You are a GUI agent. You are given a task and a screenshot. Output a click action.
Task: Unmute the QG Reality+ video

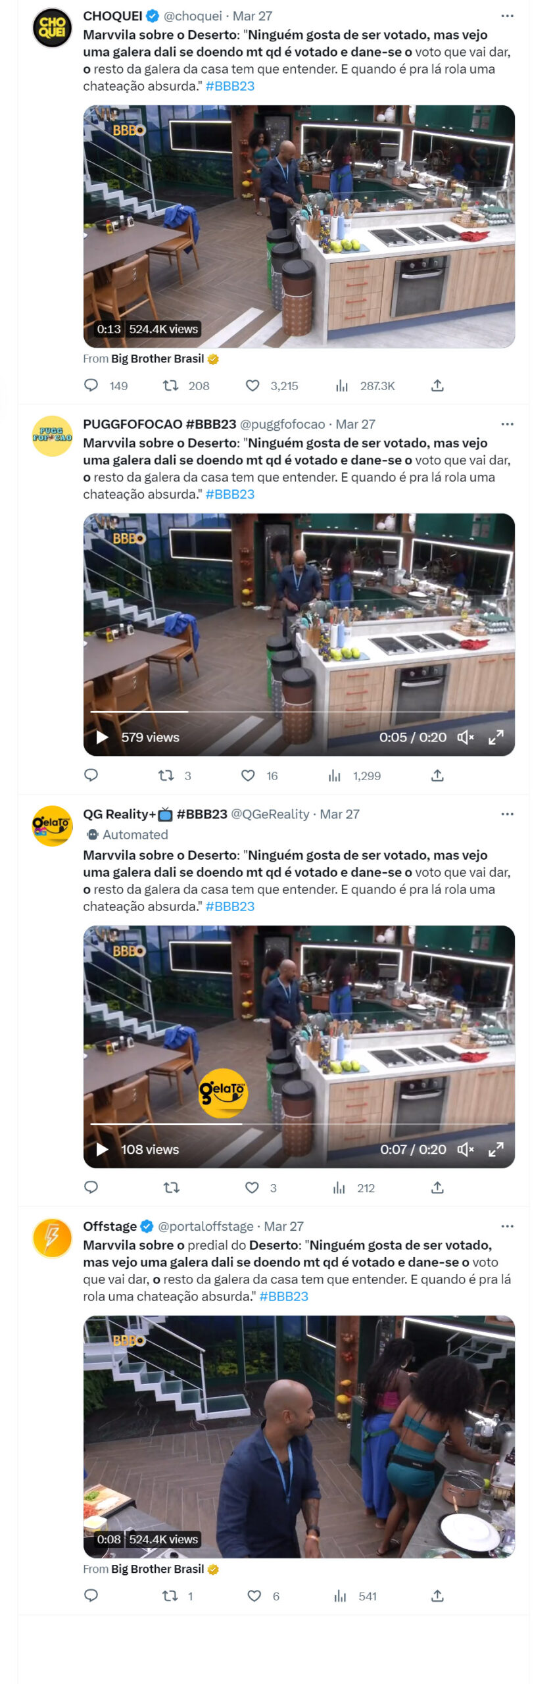click(466, 1149)
